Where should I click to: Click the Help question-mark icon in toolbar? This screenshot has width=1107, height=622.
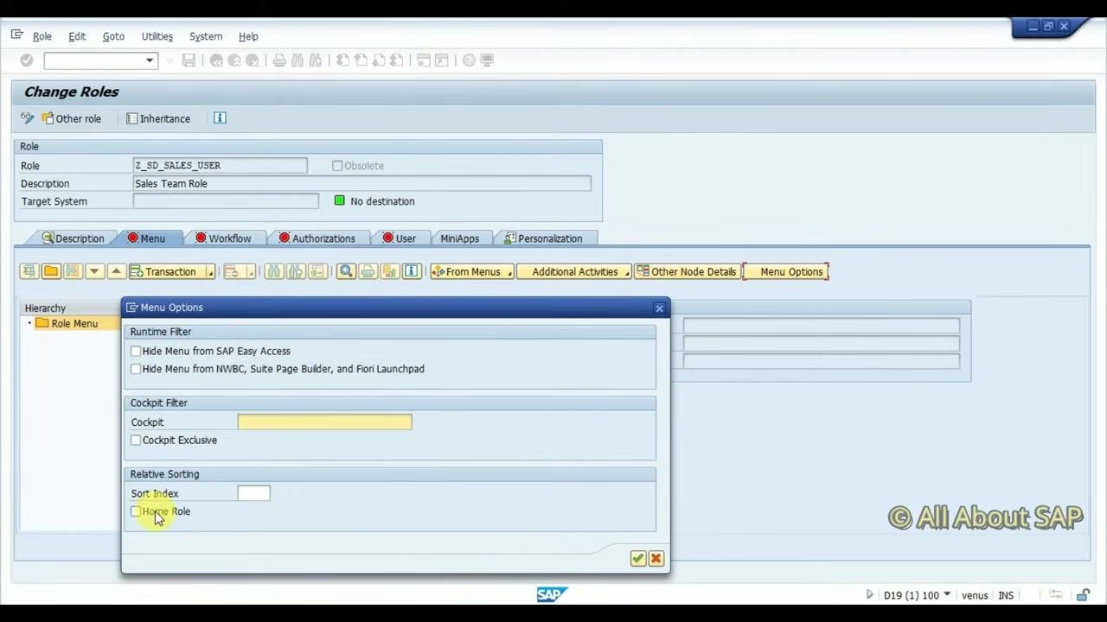[469, 60]
